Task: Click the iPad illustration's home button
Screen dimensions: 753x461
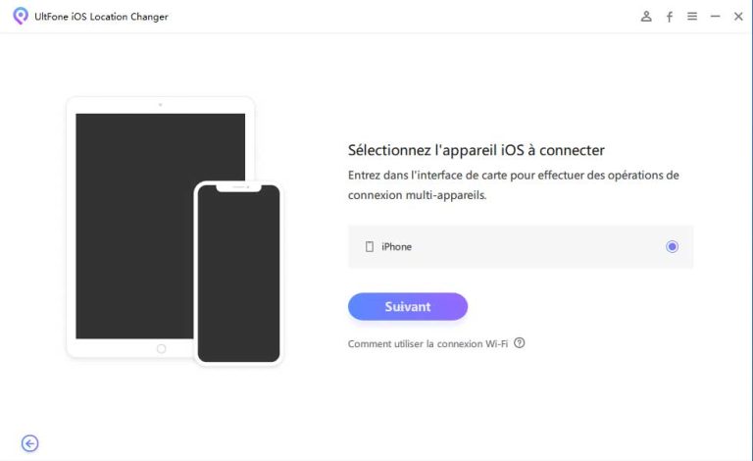Action: point(161,348)
